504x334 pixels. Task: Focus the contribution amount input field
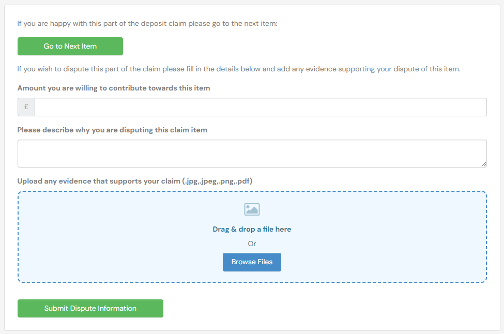[260, 107]
